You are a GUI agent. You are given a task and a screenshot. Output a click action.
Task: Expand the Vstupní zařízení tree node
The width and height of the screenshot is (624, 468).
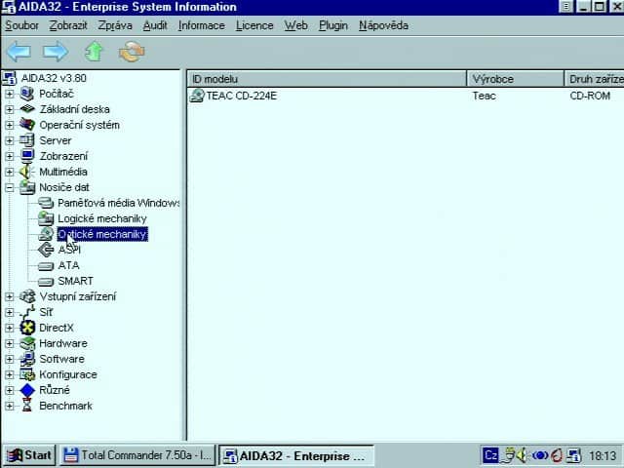[x=9, y=296]
